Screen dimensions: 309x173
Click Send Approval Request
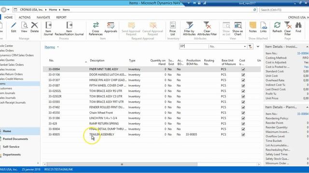(x=131, y=29)
